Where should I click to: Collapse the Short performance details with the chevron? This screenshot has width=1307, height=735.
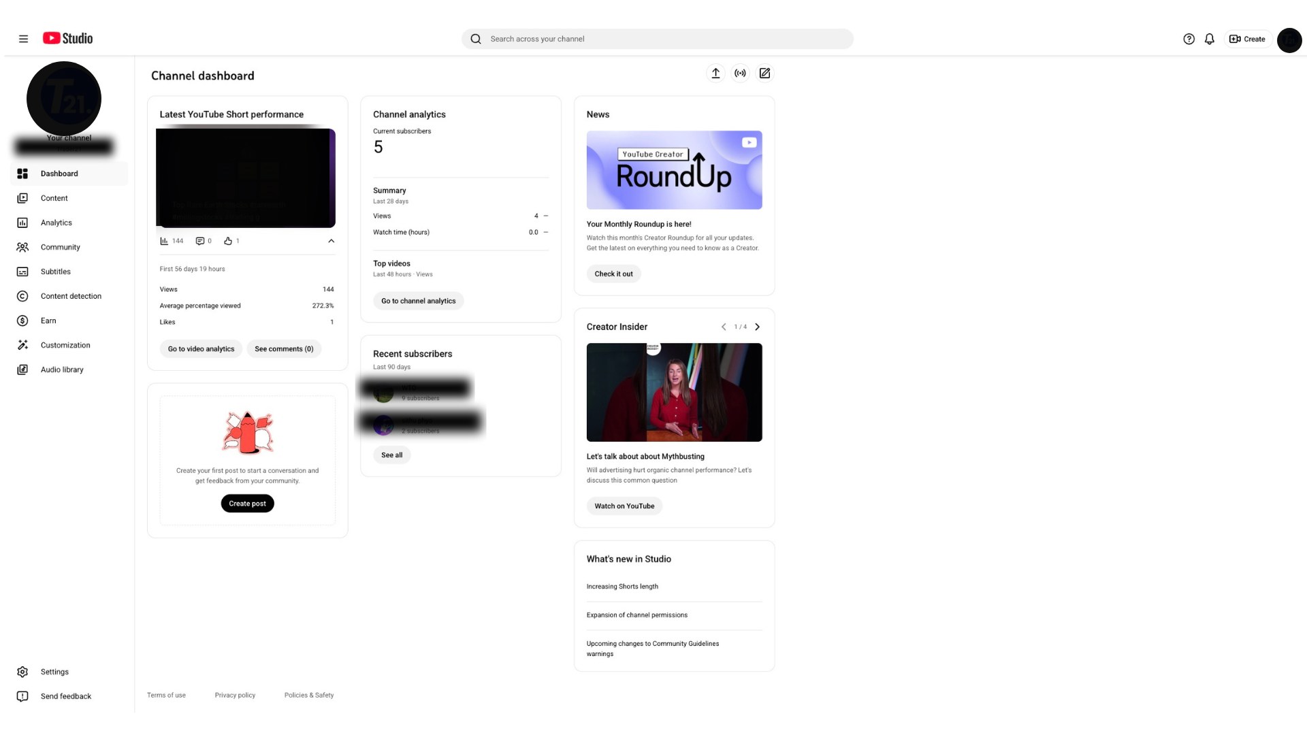click(x=331, y=240)
